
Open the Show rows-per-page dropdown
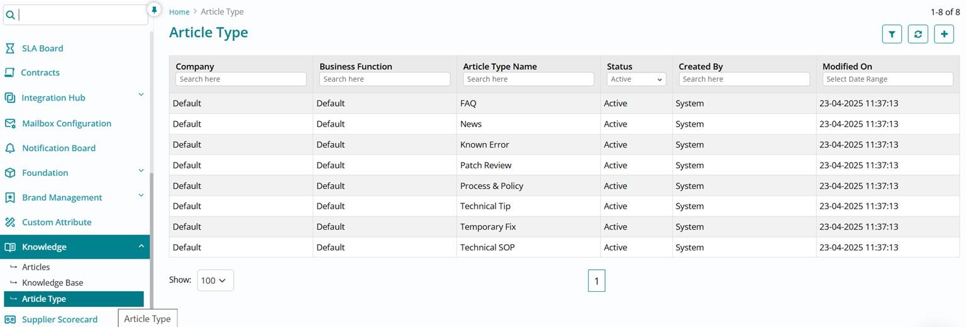point(215,281)
